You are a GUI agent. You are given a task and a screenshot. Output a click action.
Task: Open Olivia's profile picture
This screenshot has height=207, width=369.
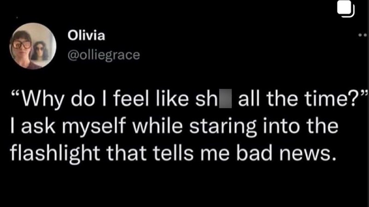coord(33,46)
